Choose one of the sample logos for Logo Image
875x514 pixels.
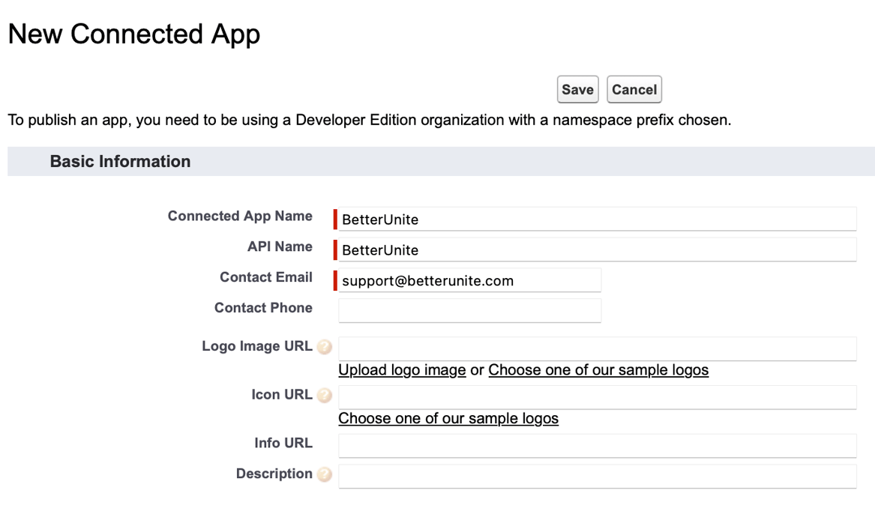(598, 369)
